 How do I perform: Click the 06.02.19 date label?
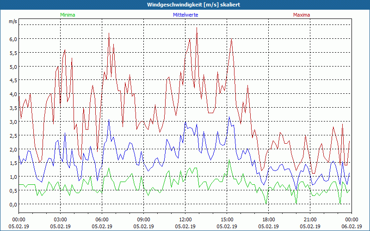click(351, 226)
